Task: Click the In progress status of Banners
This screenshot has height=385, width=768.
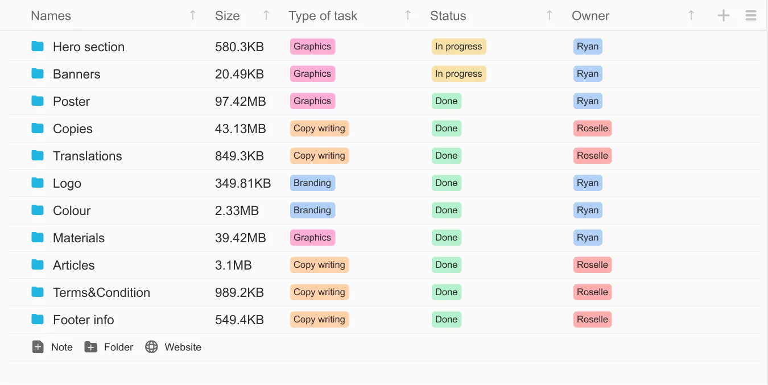Action: pyautogui.click(x=459, y=74)
